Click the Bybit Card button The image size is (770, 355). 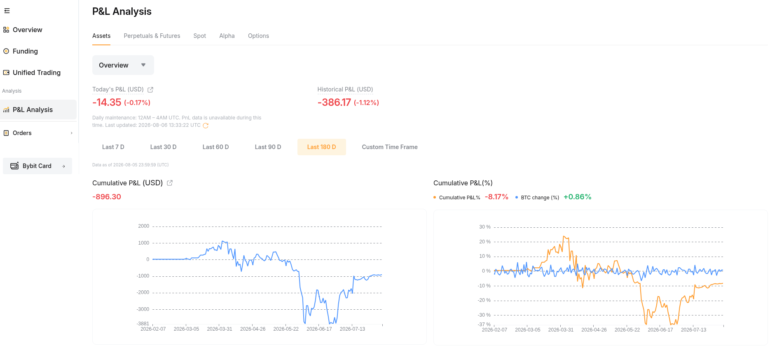37,166
